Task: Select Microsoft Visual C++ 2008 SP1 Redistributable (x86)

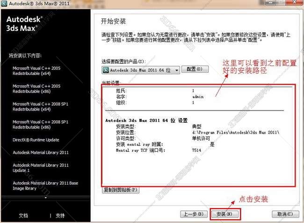Action: 36,124
